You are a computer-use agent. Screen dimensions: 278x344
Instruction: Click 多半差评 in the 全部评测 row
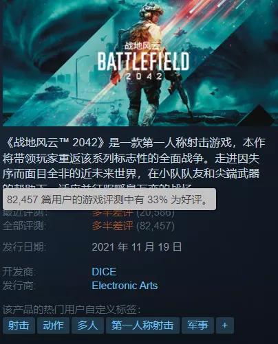coord(112,226)
